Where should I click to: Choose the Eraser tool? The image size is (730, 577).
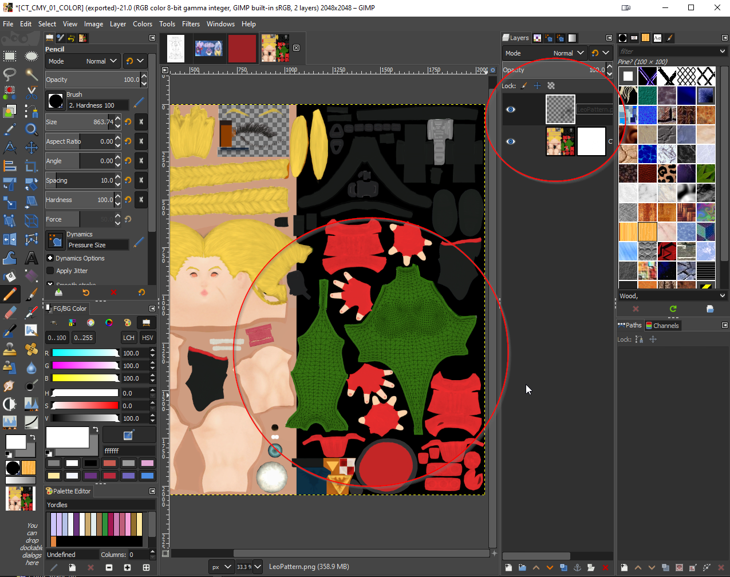pos(10,313)
